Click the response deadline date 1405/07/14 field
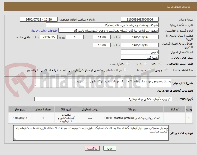Screen dimensions: 197x155 pyautogui.click(x=139, y=37)
